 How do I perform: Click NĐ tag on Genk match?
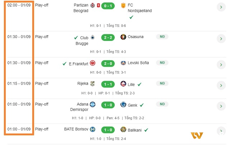162,104
